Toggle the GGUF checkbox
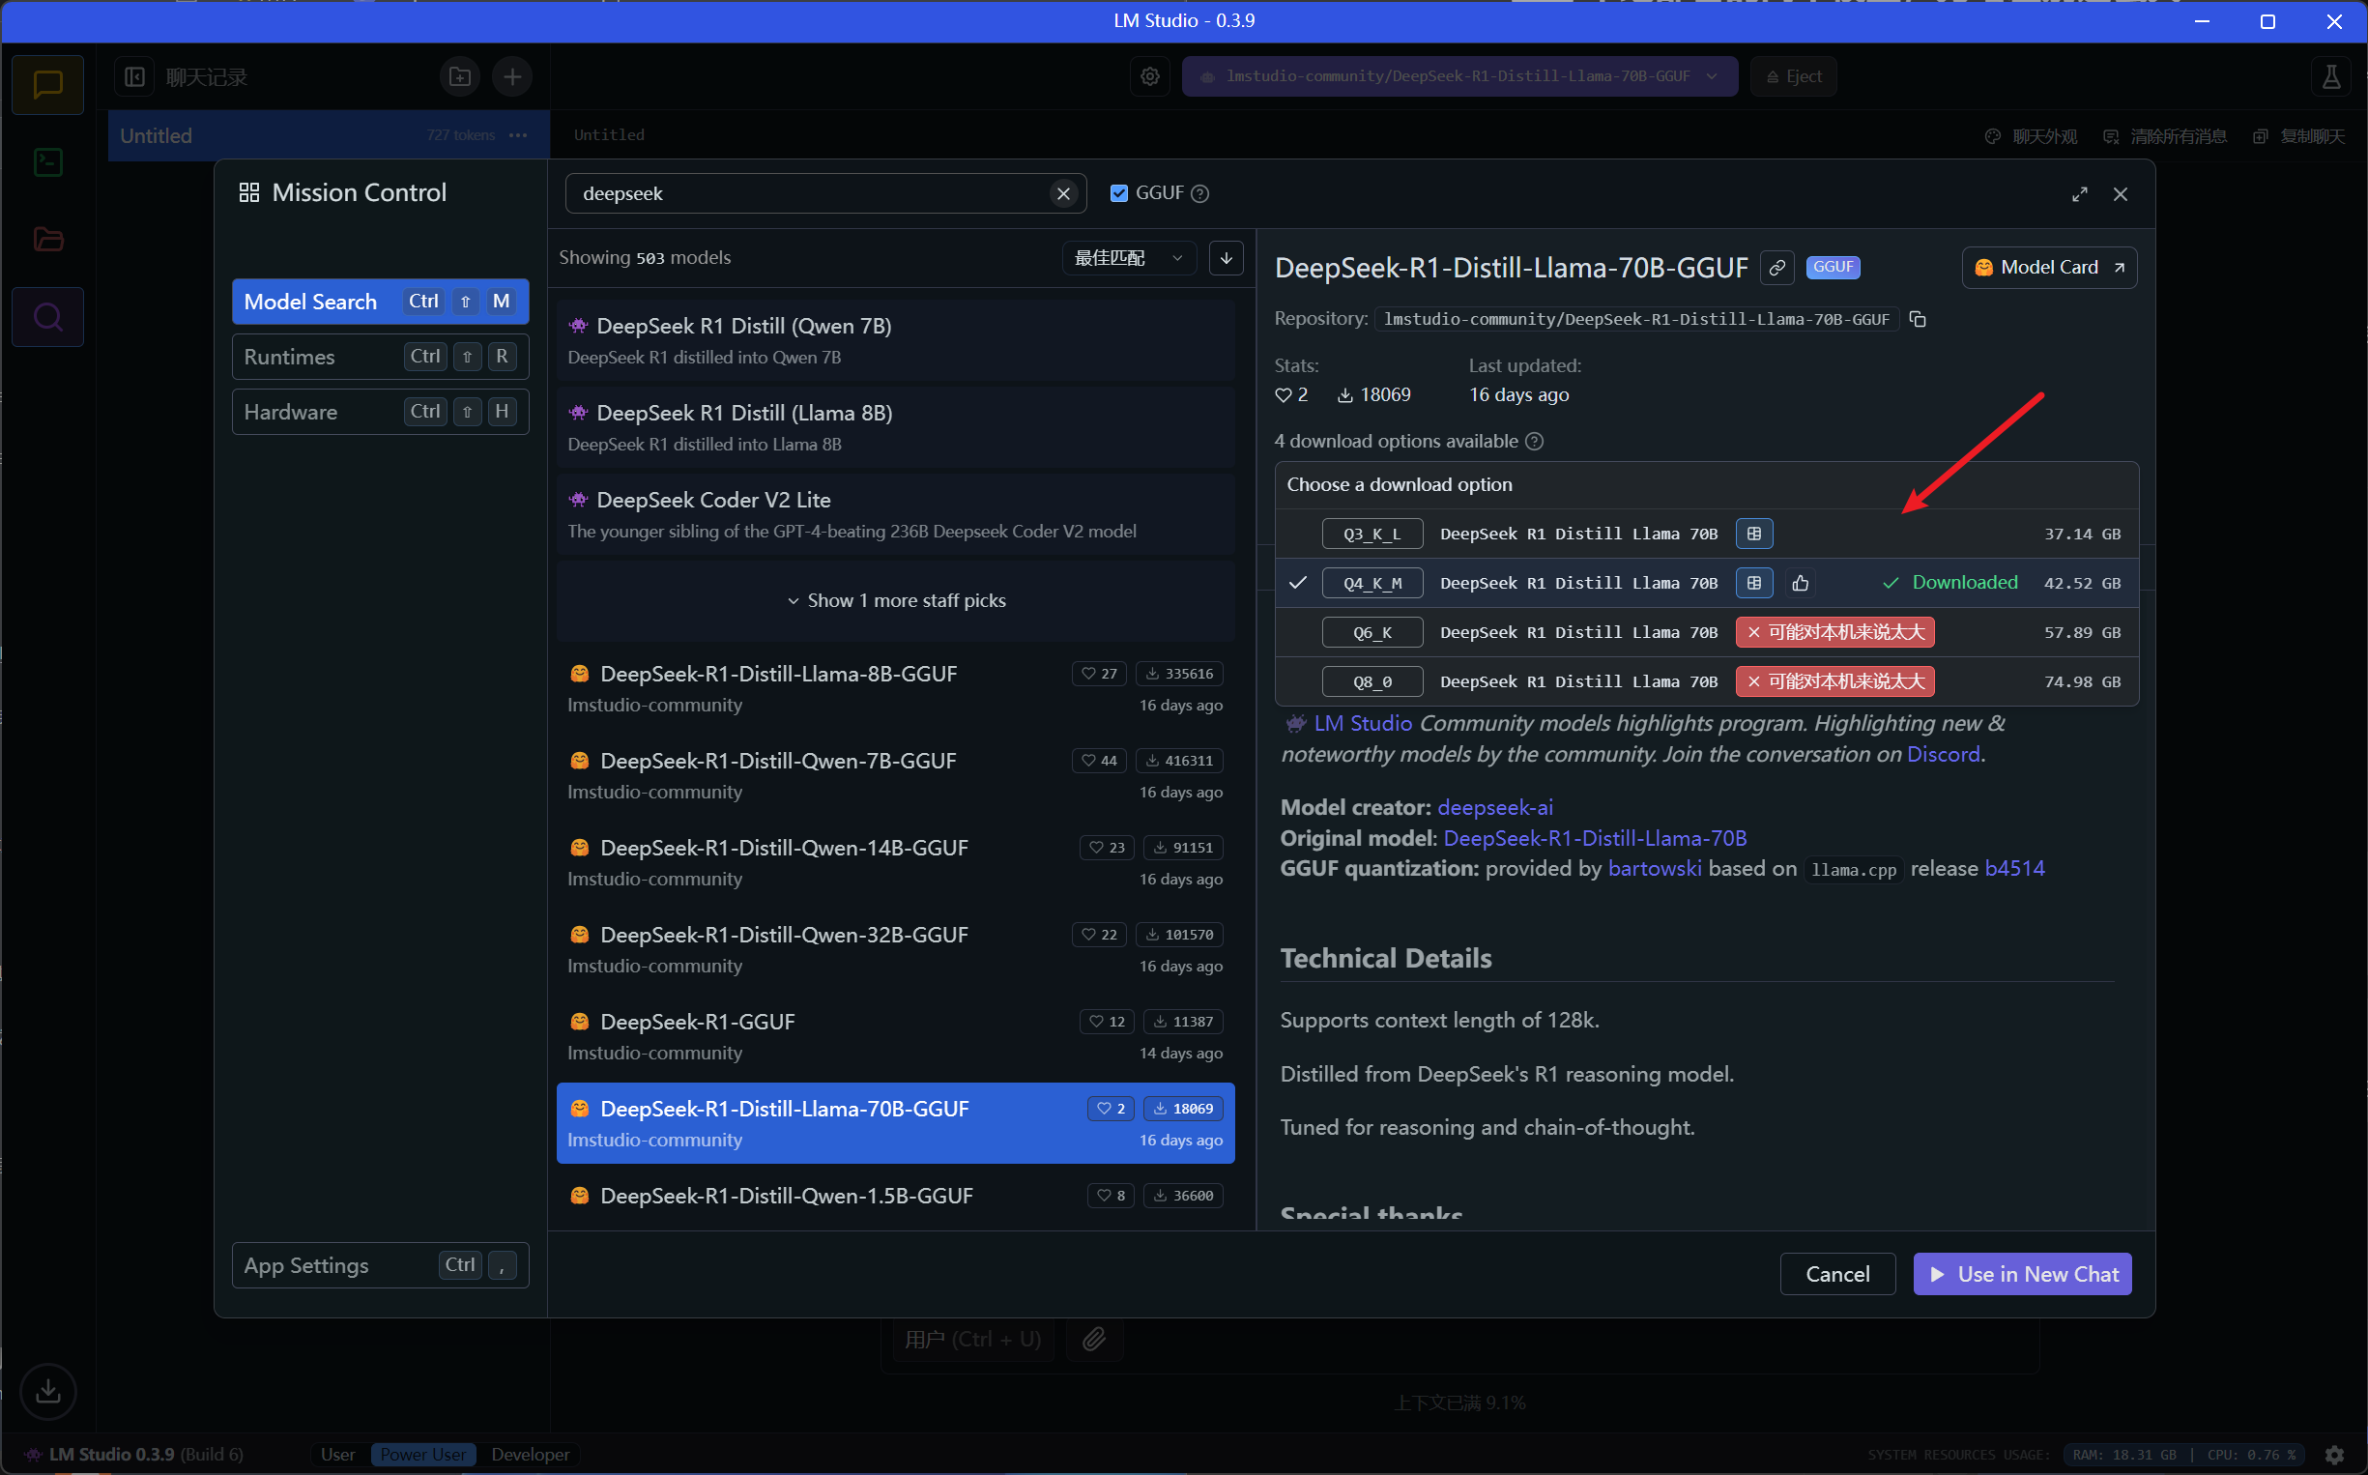This screenshot has width=2368, height=1475. click(x=1118, y=193)
